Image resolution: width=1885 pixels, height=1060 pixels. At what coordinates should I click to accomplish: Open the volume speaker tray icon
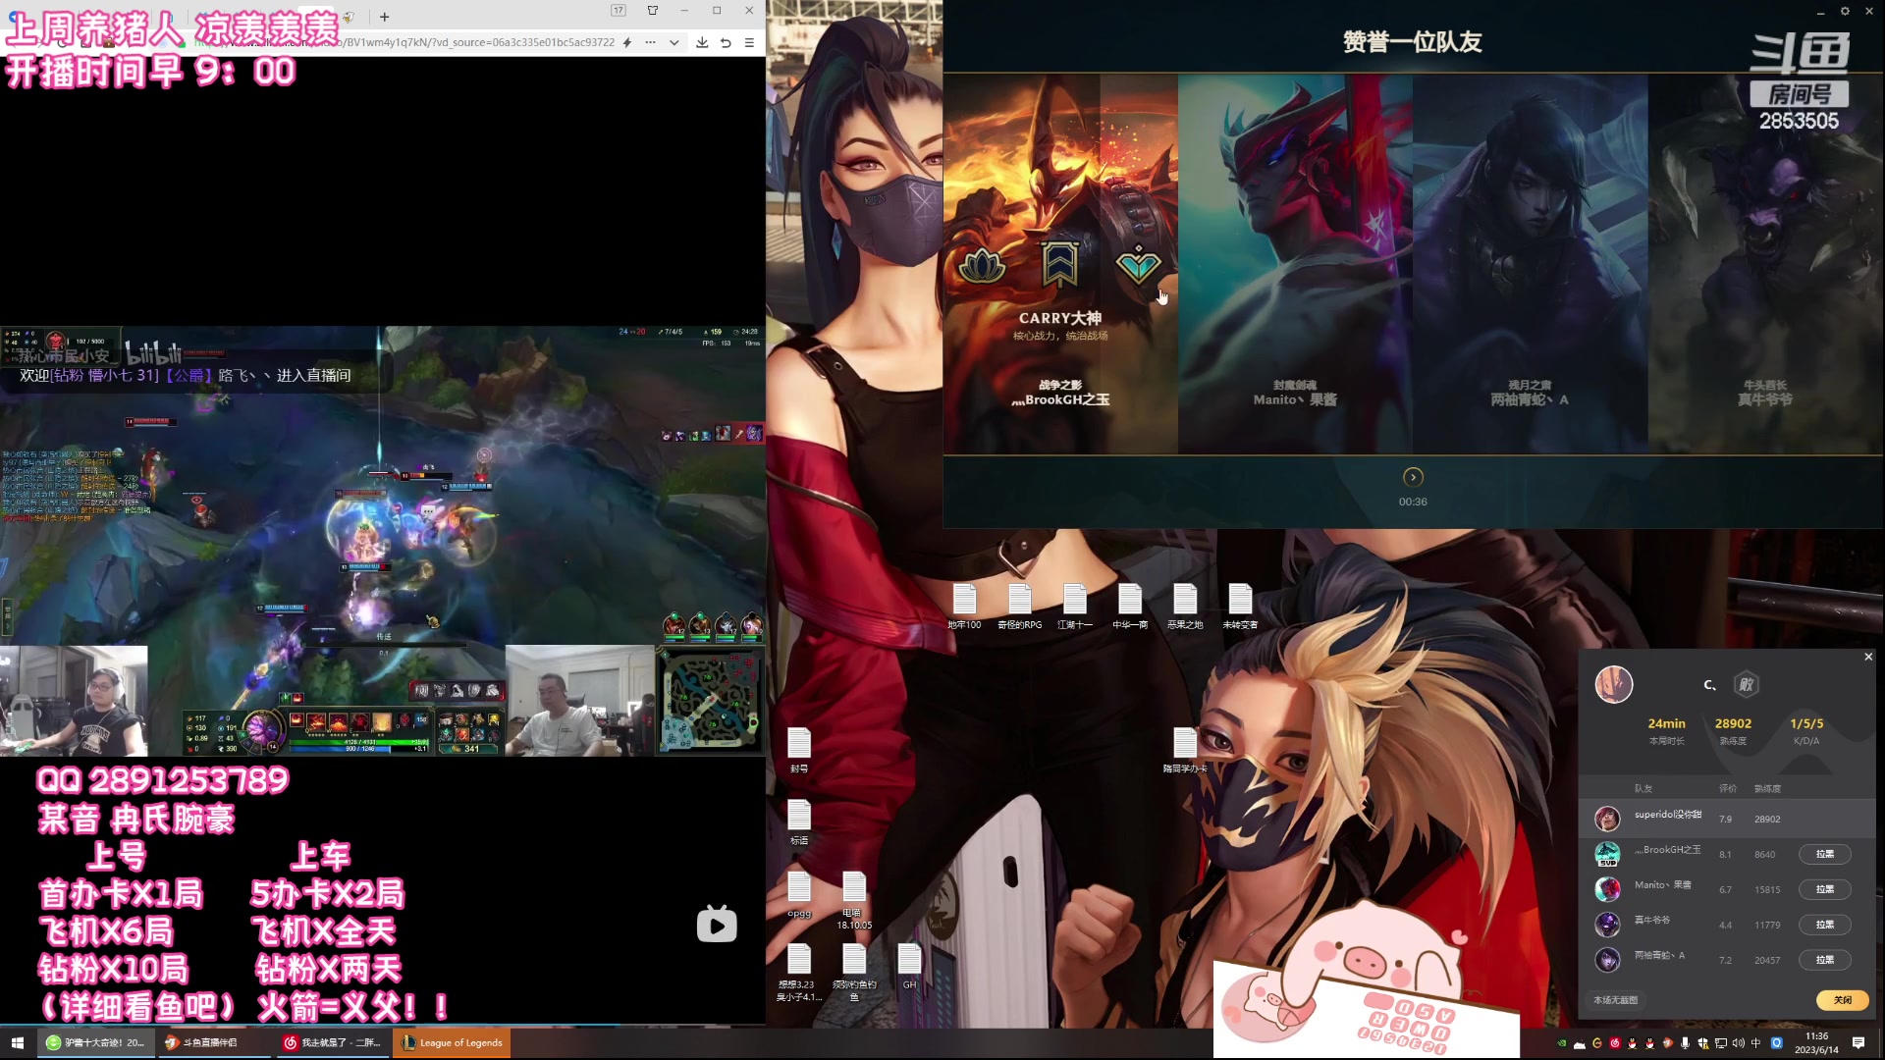click(1739, 1043)
